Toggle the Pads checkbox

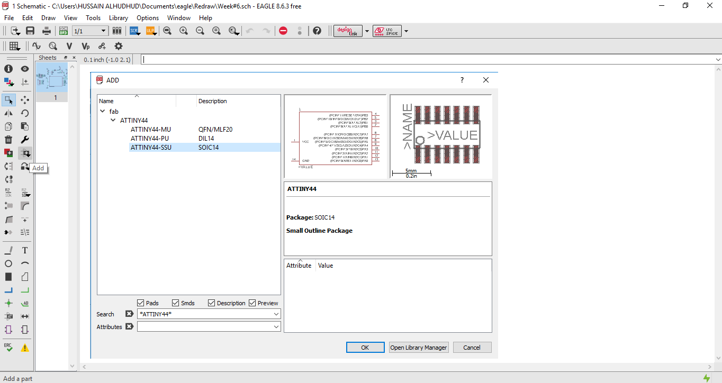pos(140,303)
